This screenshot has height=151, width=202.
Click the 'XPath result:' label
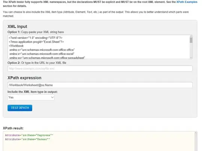13,128
